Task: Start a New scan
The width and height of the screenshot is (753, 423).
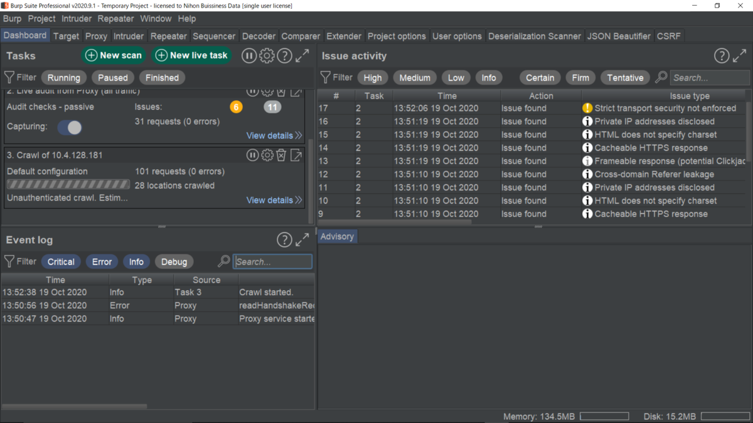Action: click(114, 55)
